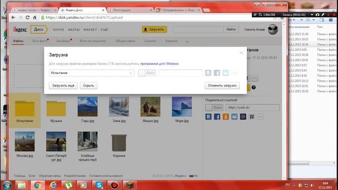Switch to the Альбомы tab

pos(63,41)
